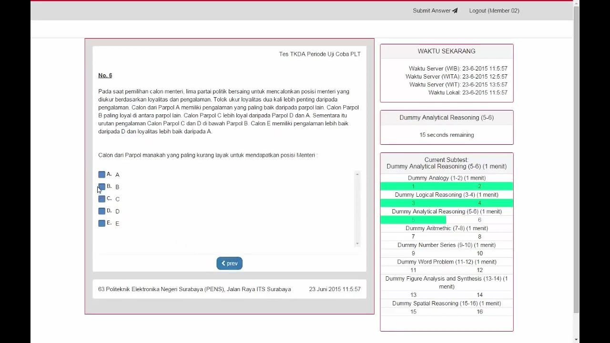Click the Dummy Aritmethic (7-8) label

point(447,228)
